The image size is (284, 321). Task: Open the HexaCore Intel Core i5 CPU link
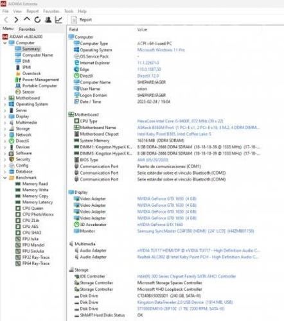pos(180,121)
